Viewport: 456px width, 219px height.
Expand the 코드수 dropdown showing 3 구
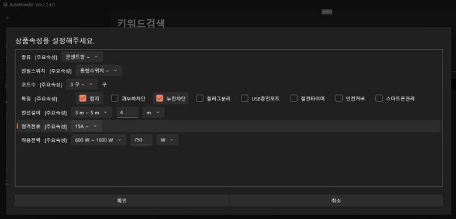click(x=82, y=85)
